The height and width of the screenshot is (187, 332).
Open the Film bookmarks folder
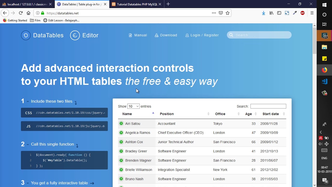[x=35, y=20]
